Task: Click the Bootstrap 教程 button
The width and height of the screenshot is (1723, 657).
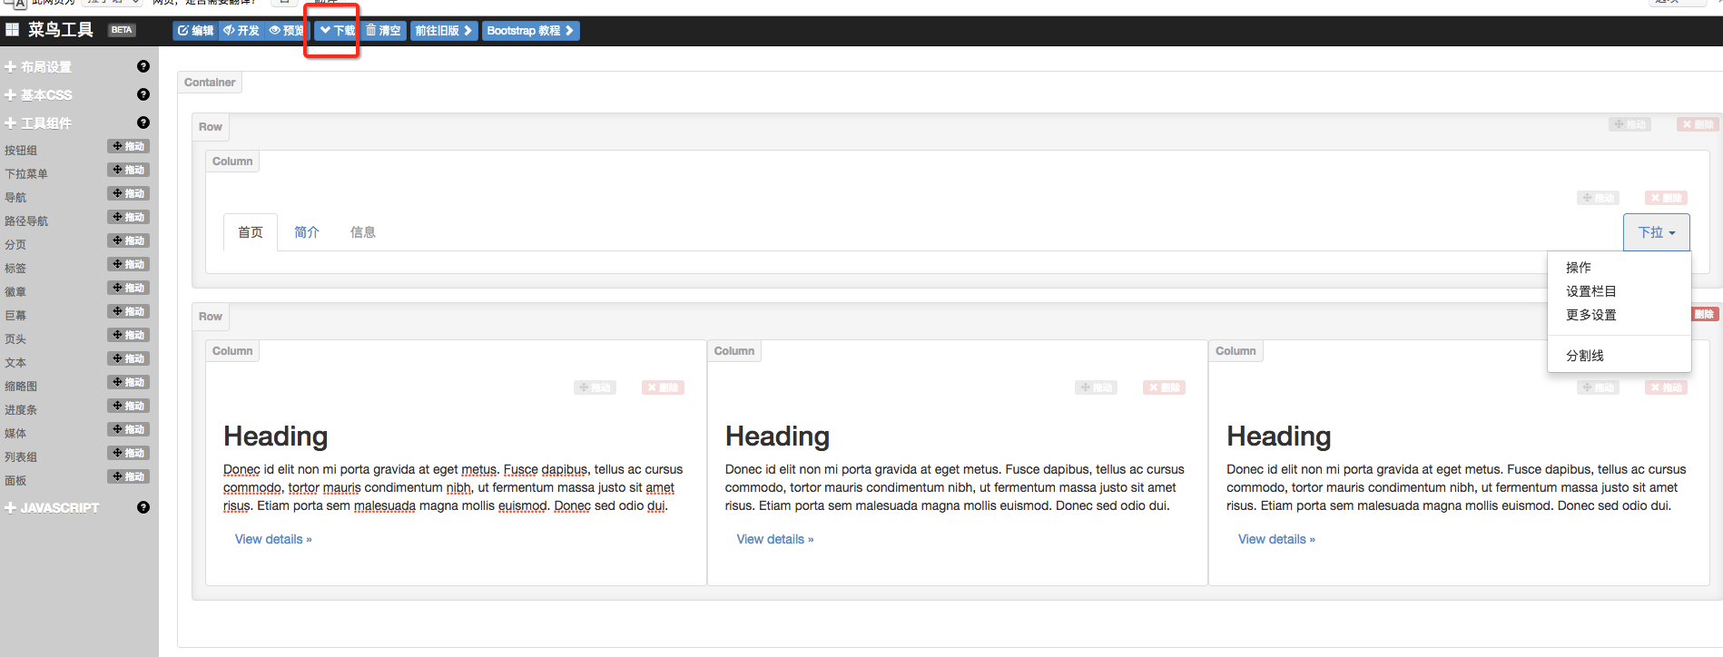Action: click(530, 31)
